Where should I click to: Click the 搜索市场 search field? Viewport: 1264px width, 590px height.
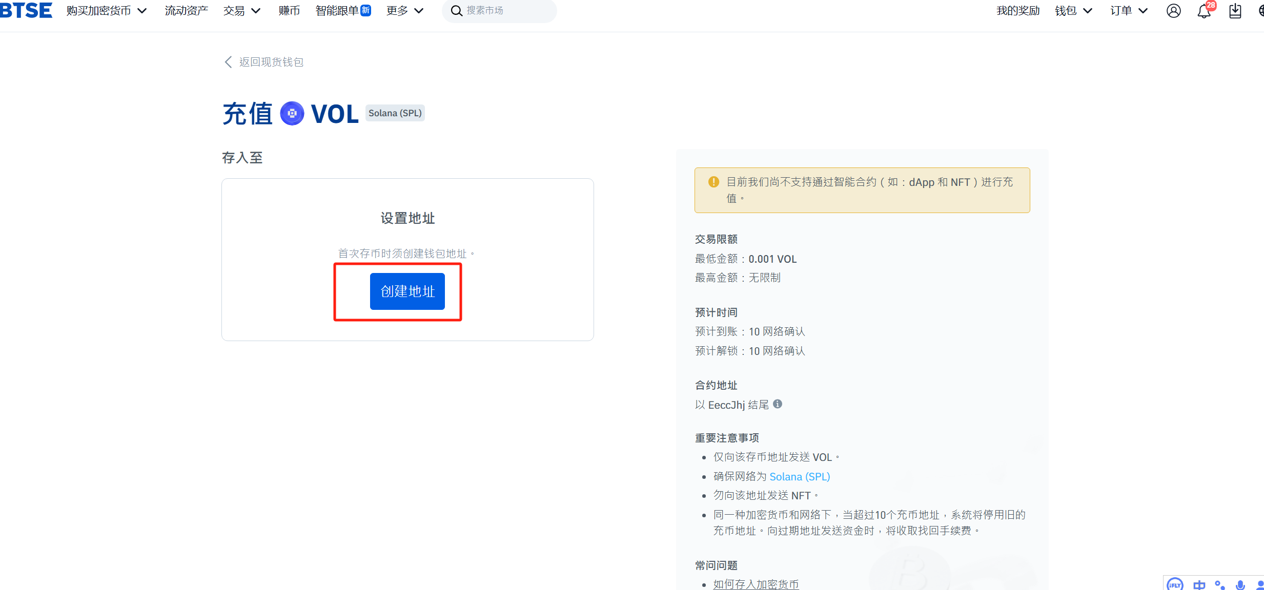tap(505, 11)
